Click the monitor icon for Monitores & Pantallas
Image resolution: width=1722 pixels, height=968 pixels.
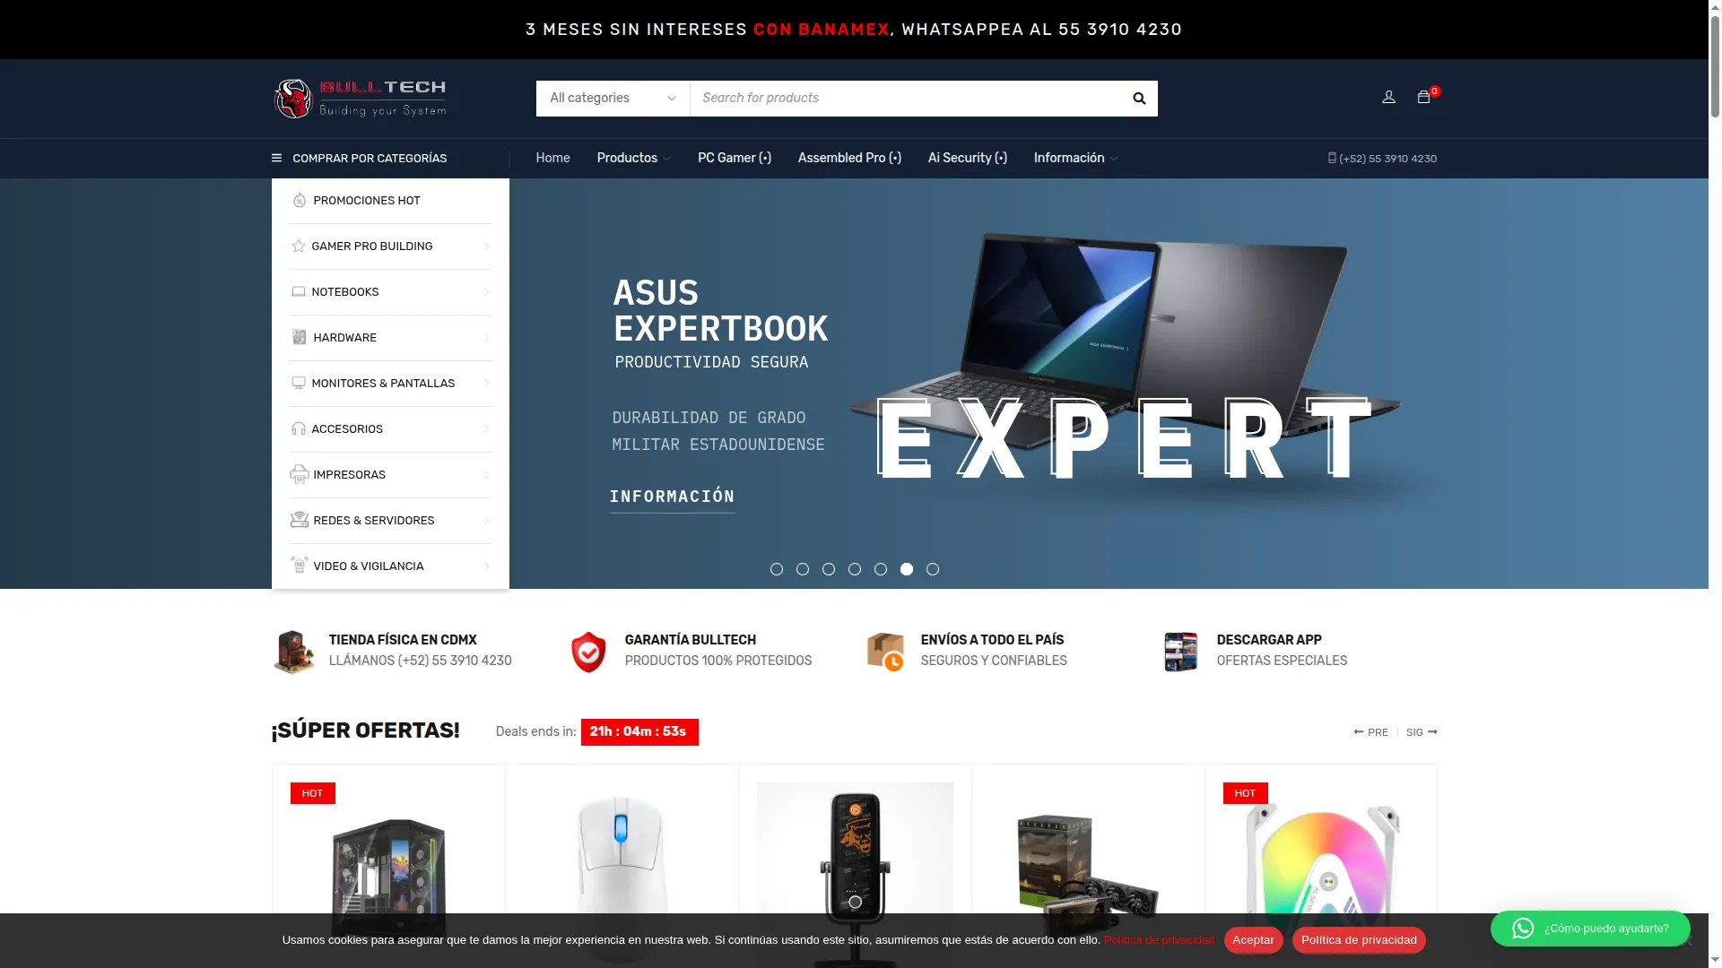(299, 384)
